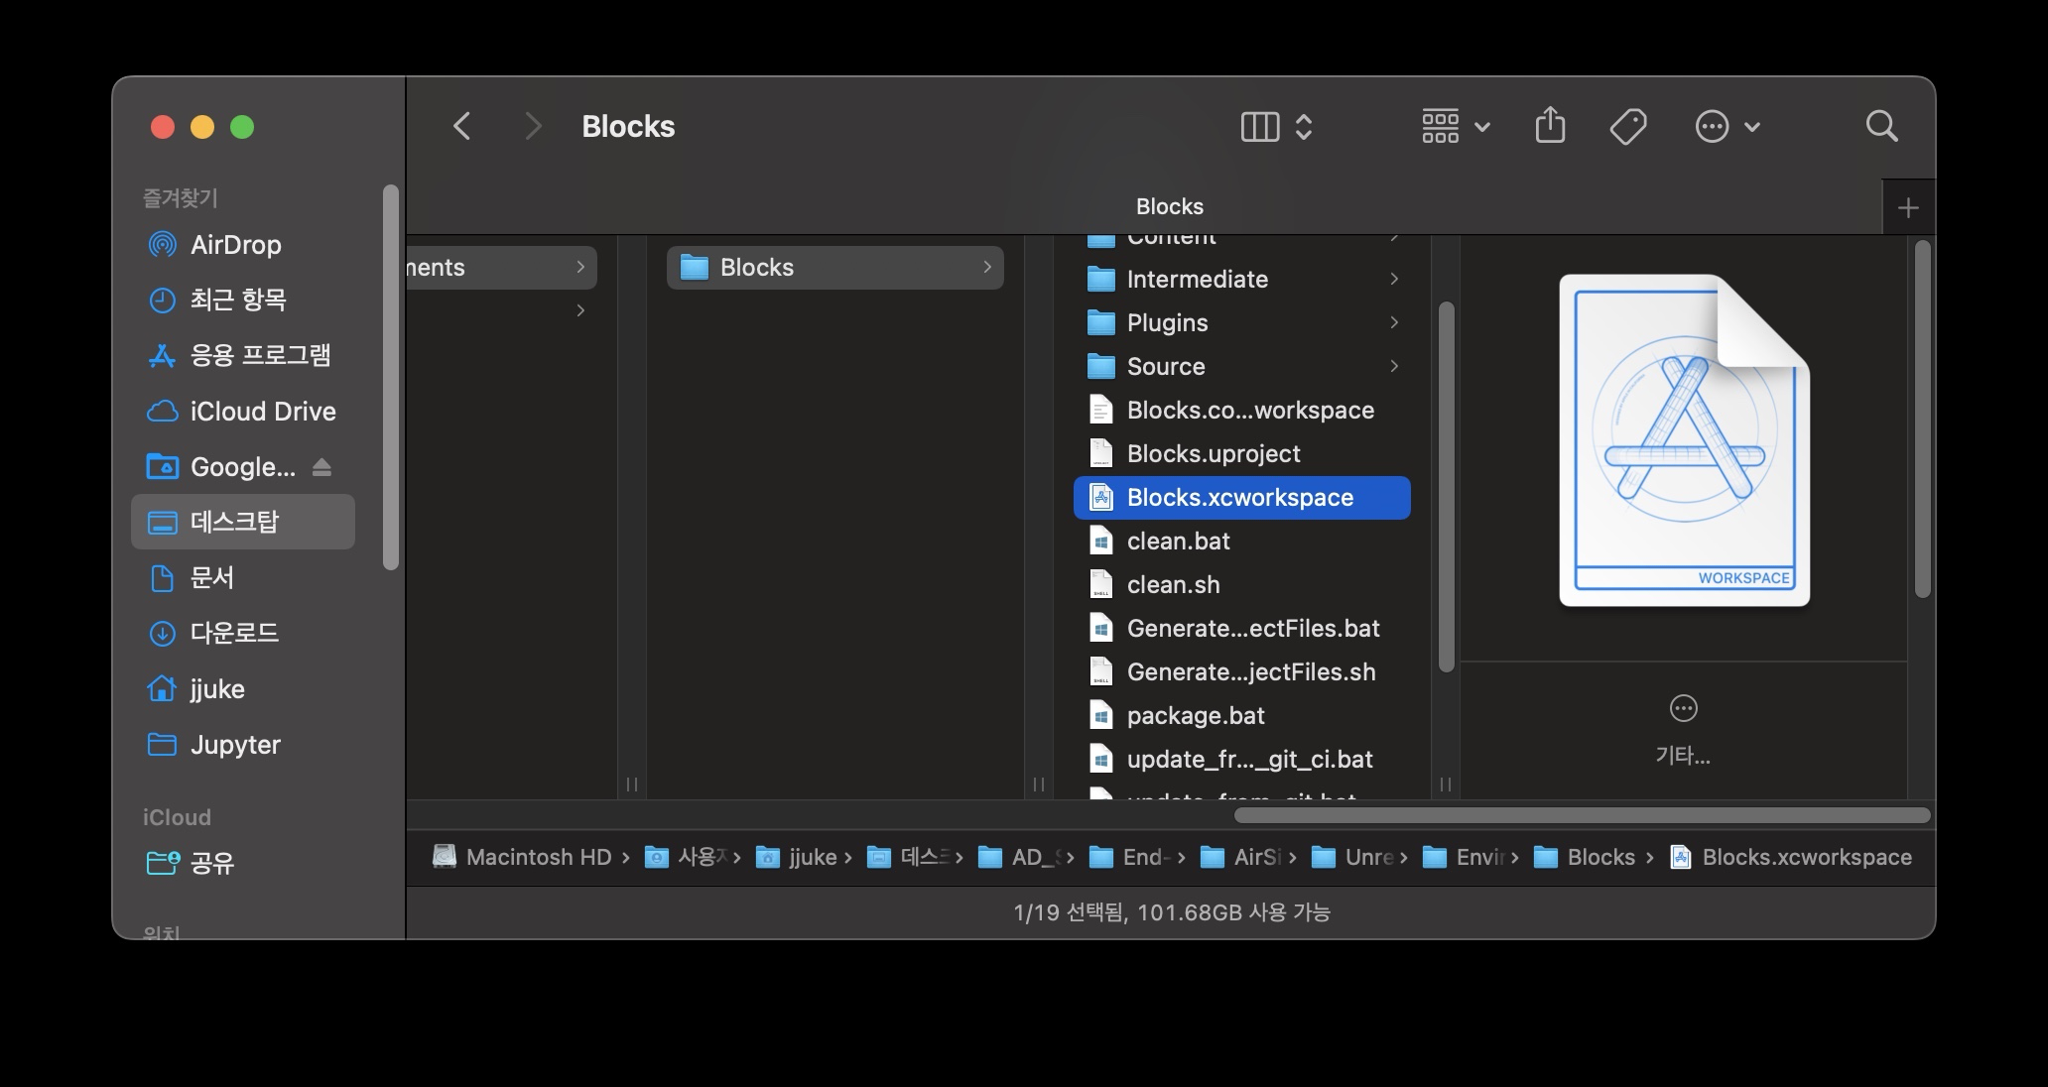
Task: Click the workspace file preview thumbnail
Action: point(1684,440)
